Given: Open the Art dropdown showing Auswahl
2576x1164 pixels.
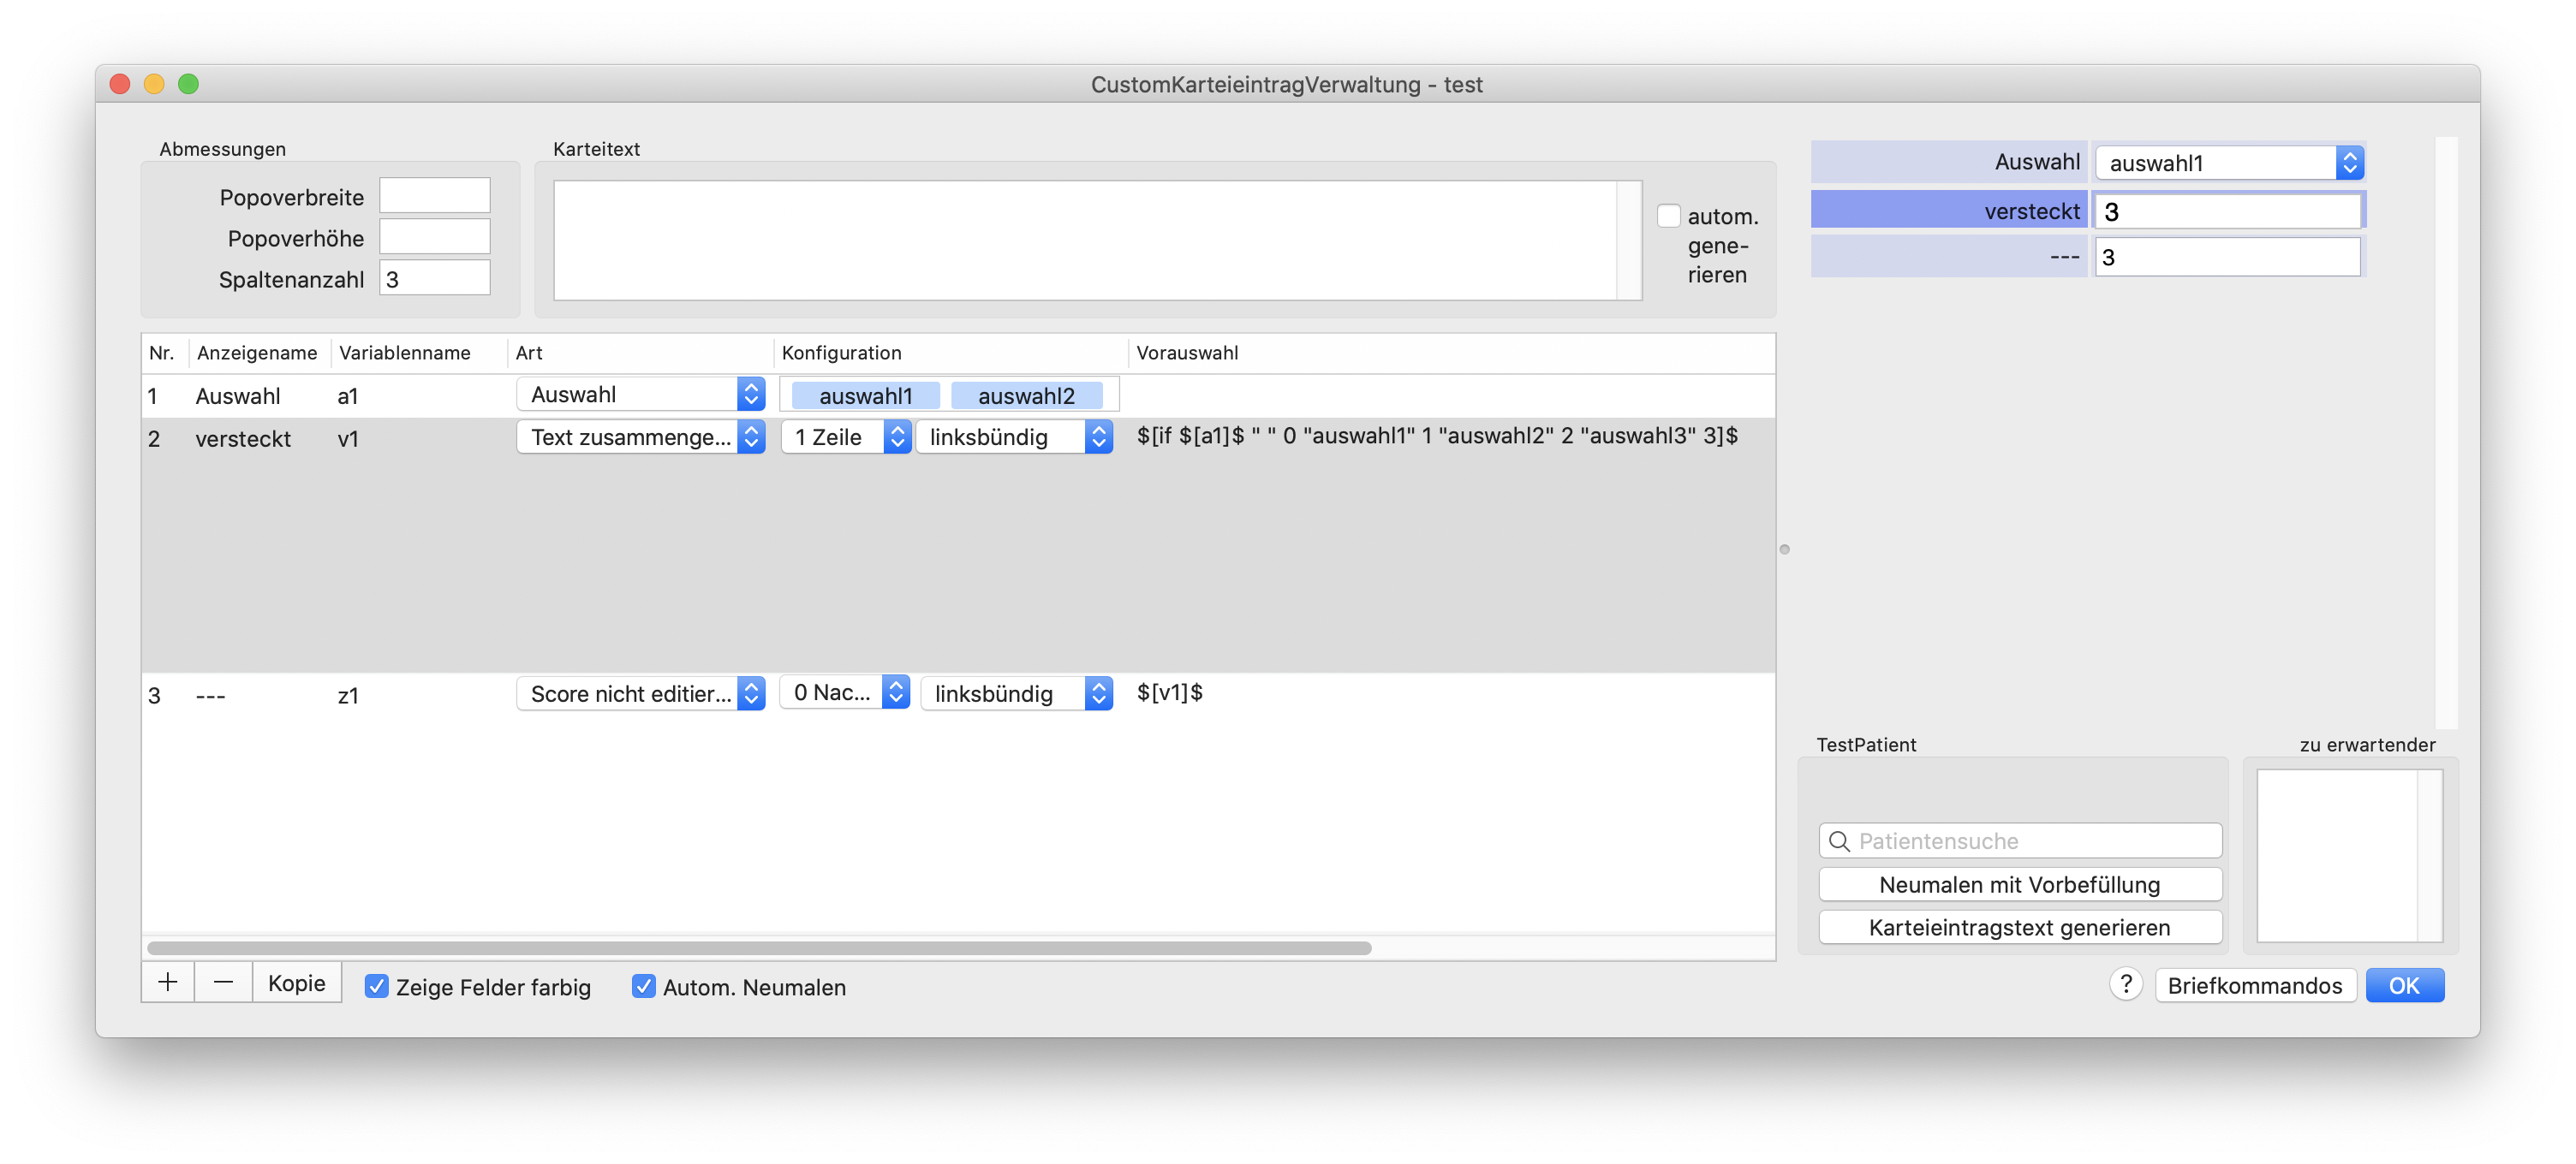Looking at the screenshot, I should click(641, 395).
